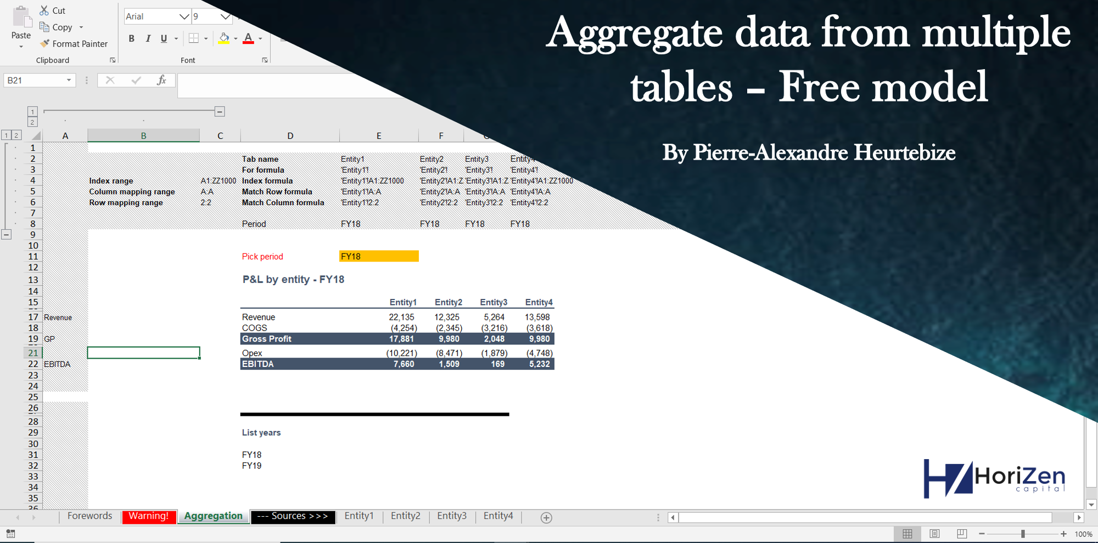Collapse column group with minus button
Screen dimensions: 1098x543
(x=220, y=111)
